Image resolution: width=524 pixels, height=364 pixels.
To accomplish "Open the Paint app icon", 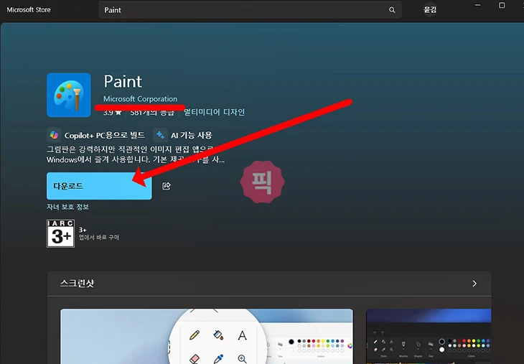I will tap(69, 95).
